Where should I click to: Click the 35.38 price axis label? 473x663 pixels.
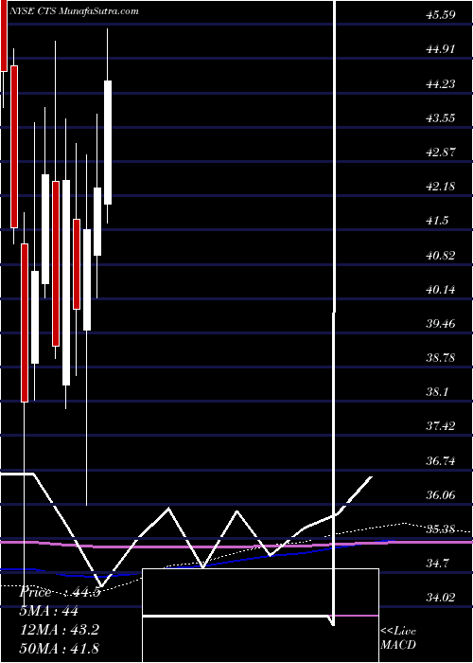pyautogui.click(x=441, y=529)
